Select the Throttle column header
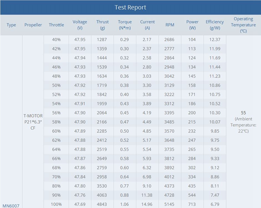Image resolution: width=261 pixels, height=208 pixels. 56,25
